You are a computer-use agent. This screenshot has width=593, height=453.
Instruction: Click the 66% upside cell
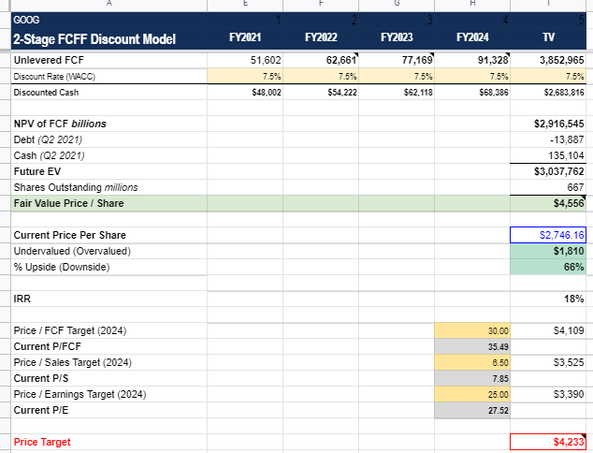(x=552, y=269)
